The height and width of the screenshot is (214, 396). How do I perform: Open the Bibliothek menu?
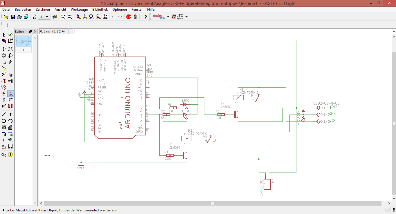[x=100, y=9]
